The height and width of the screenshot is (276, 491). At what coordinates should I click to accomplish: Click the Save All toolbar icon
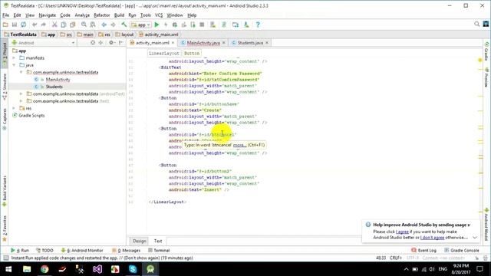coord(15,25)
